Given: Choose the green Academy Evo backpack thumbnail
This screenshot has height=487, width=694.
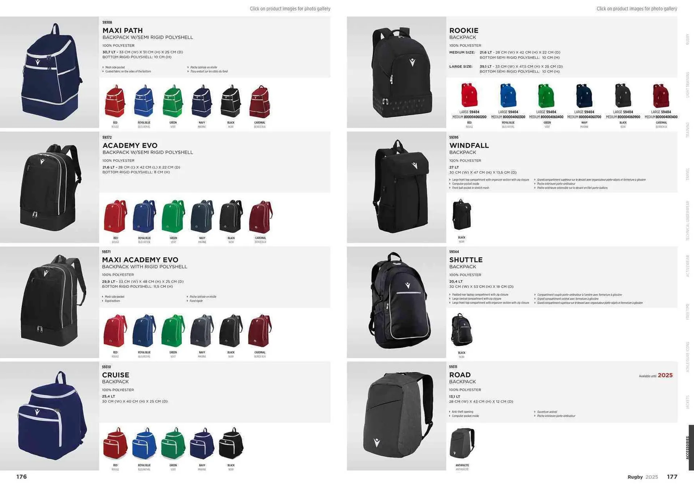Looking at the screenshot, I should 173,216.
